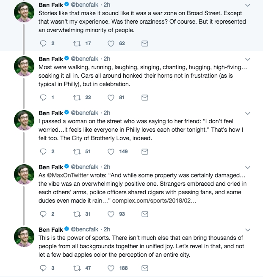This screenshot has width=263, height=277.
Task: Send the 'war zone' tweet via direct message
Action: 145,43
